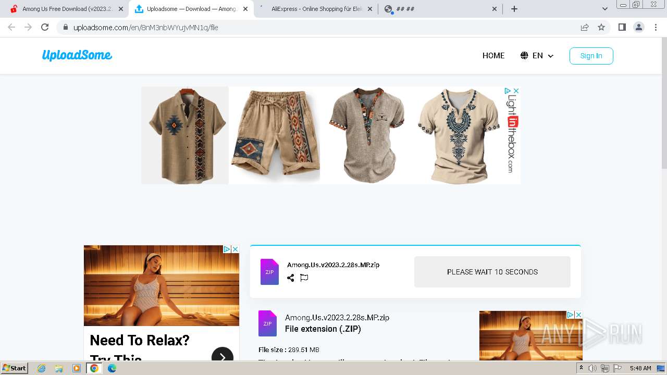Close the Uploadsome Download tab
Image resolution: width=667 pixels, height=375 pixels.
coord(245,9)
